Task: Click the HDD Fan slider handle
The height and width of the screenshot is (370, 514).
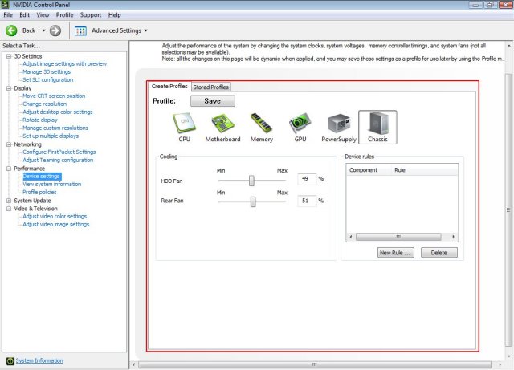Action: [x=251, y=181]
